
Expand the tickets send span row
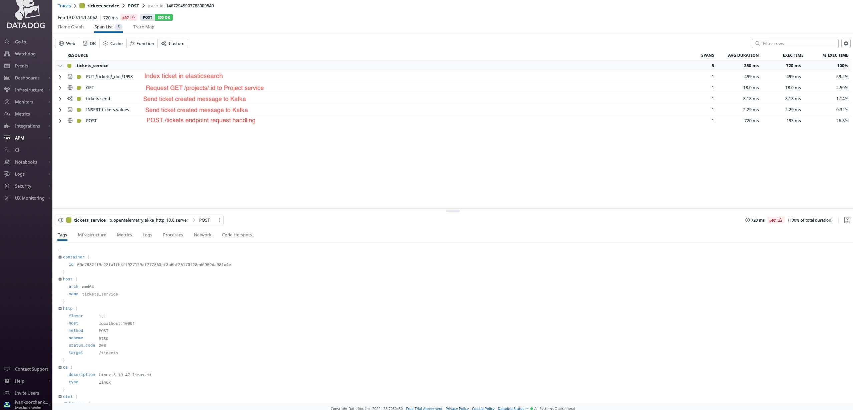click(x=60, y=98)
